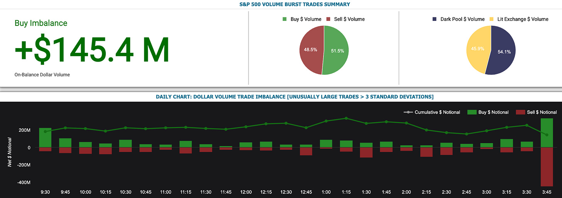Image resolution: width=562 pixels, height=198 pixels.
Task: Click the 200M y-axis label
Action: coord(24,130)
